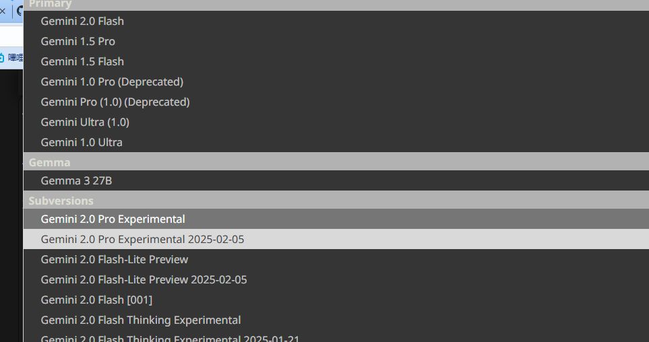Viewport: 649px width, 342px height.
Task: Pick Gemini 1.5 Flash model
Action: coord(82,61)
